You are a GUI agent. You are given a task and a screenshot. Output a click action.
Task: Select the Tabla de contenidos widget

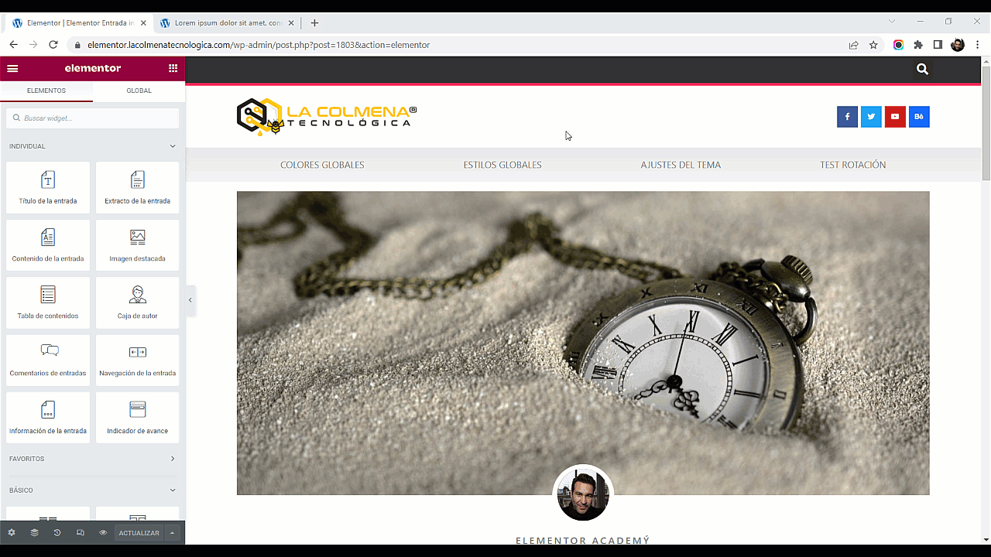(48, 302)
